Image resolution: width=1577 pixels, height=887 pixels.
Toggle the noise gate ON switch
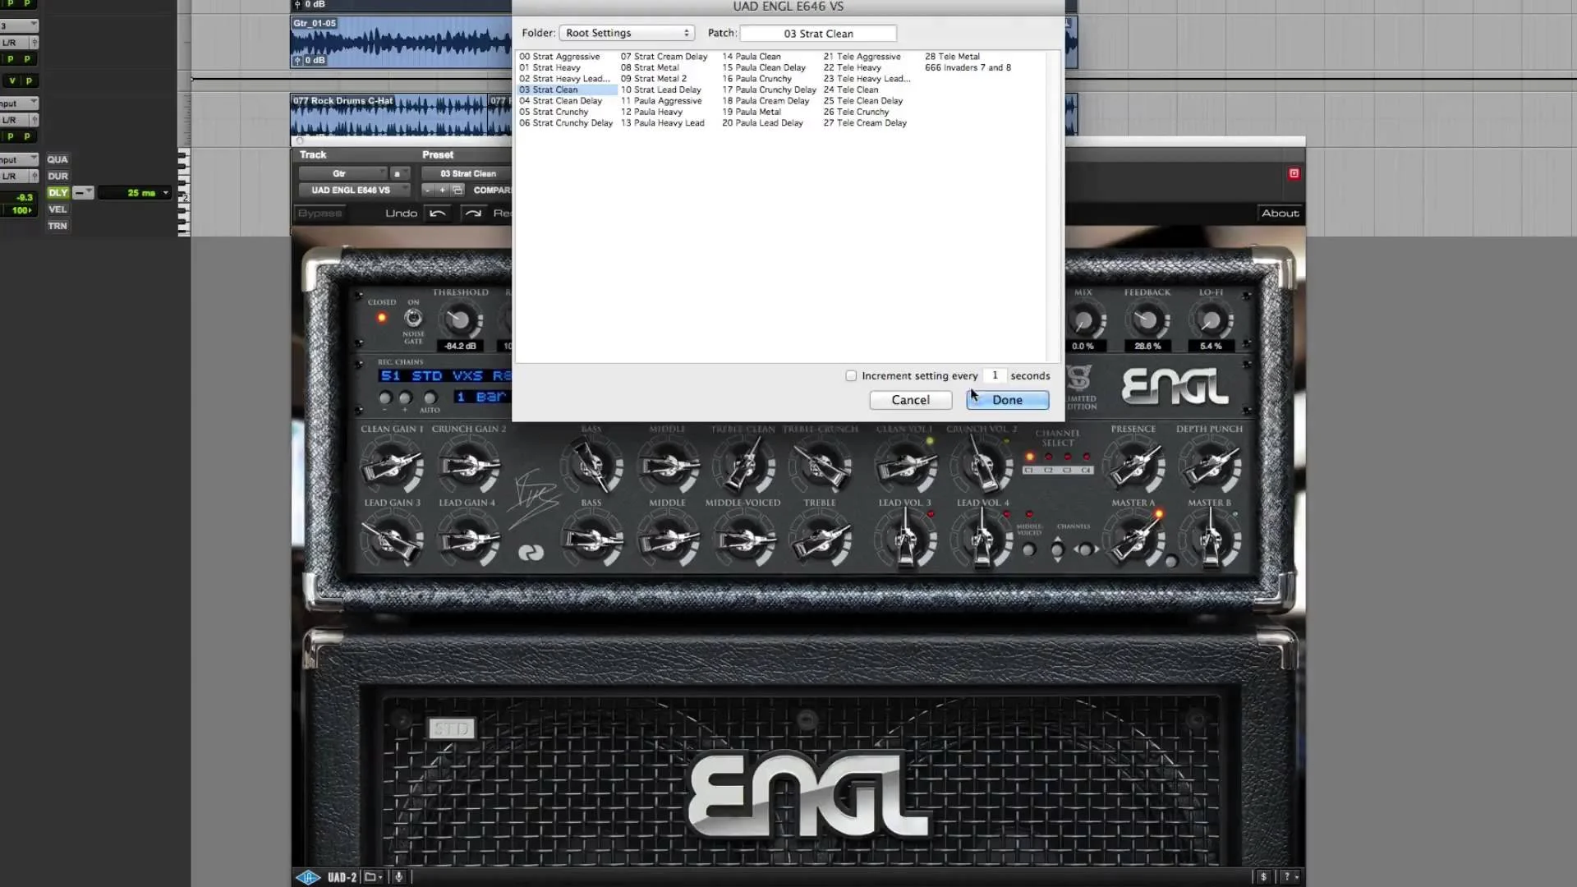pyautogui.click(x=413, y=319)
